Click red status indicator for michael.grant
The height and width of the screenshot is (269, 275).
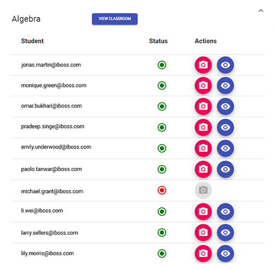162,190
